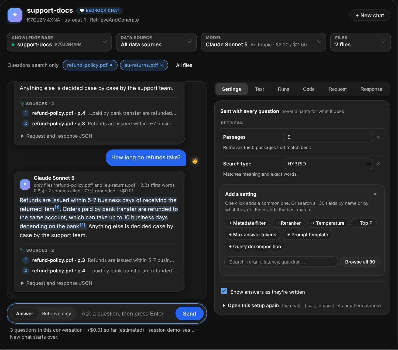Screen dimensions: 398x350
Task: Click the paperclip icon by upper SOURCES · 2
Action: pyautogui.click(x=22, y=104)
